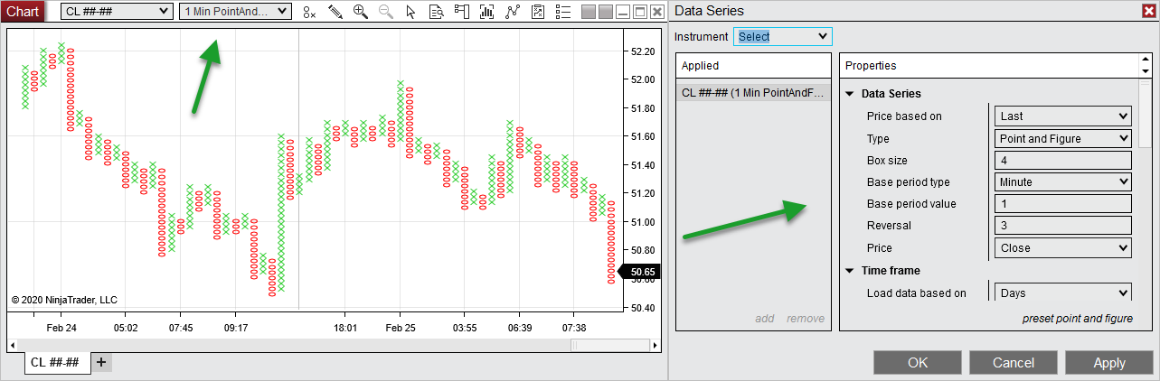The width and height of the screenshot is (1160, 381).
Task: Collapse the Time frame section
Action: pyautogui.click(x=850, y=271)
